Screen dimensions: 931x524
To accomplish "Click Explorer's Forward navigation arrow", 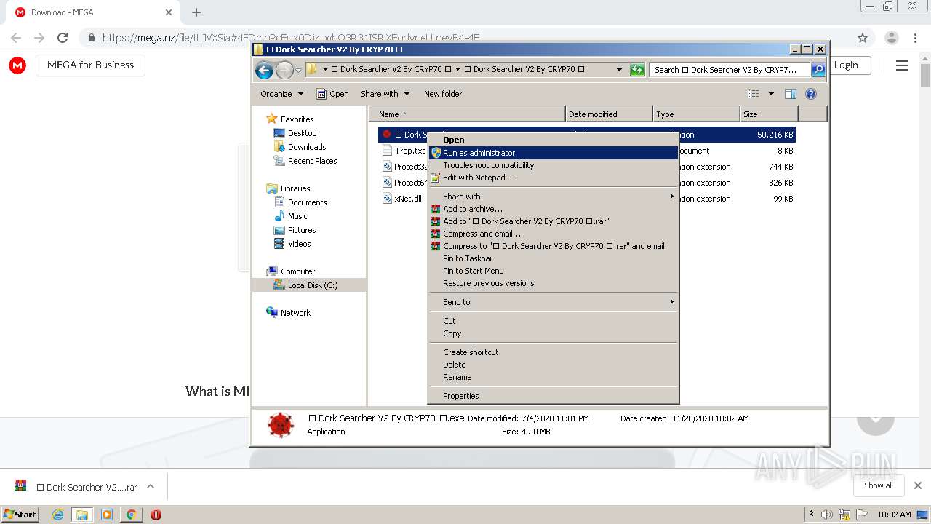I will 284,70.
